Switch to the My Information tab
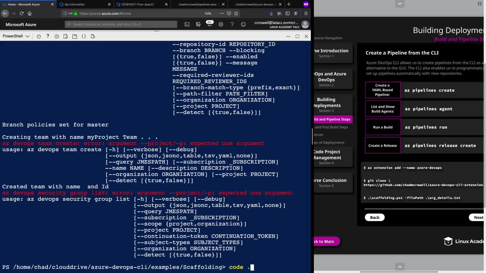Viewport: 486px width, 273px height. (x=75, y=4)
